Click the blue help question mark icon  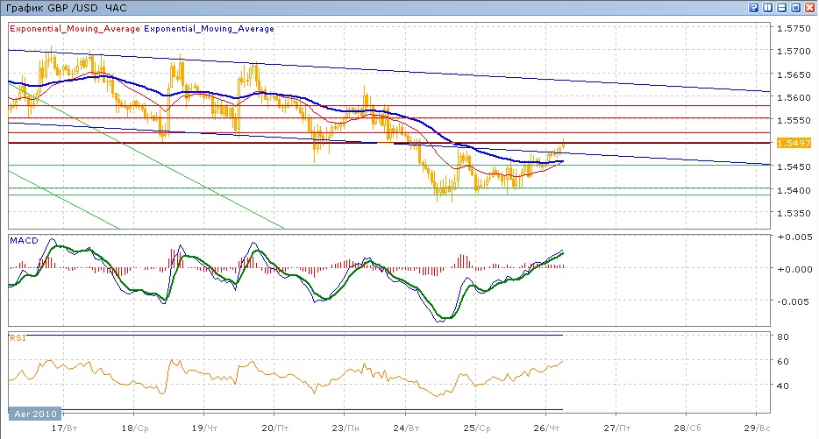754,7
